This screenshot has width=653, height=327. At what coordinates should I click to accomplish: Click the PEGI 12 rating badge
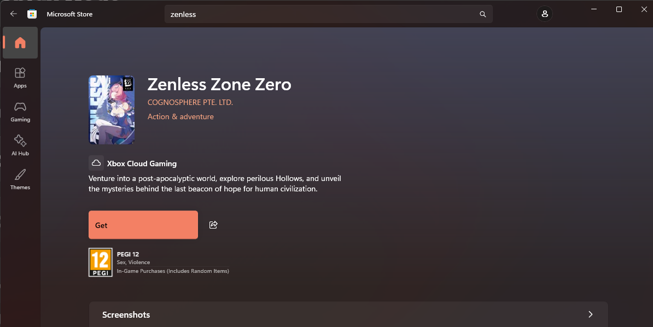click(101, 262)
